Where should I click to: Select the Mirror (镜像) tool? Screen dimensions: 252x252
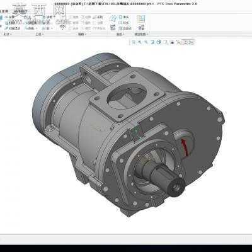click(74, 17)
